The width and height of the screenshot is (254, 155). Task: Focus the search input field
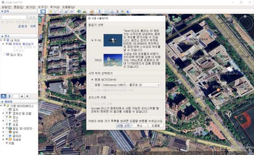click(x=14, y=17)
